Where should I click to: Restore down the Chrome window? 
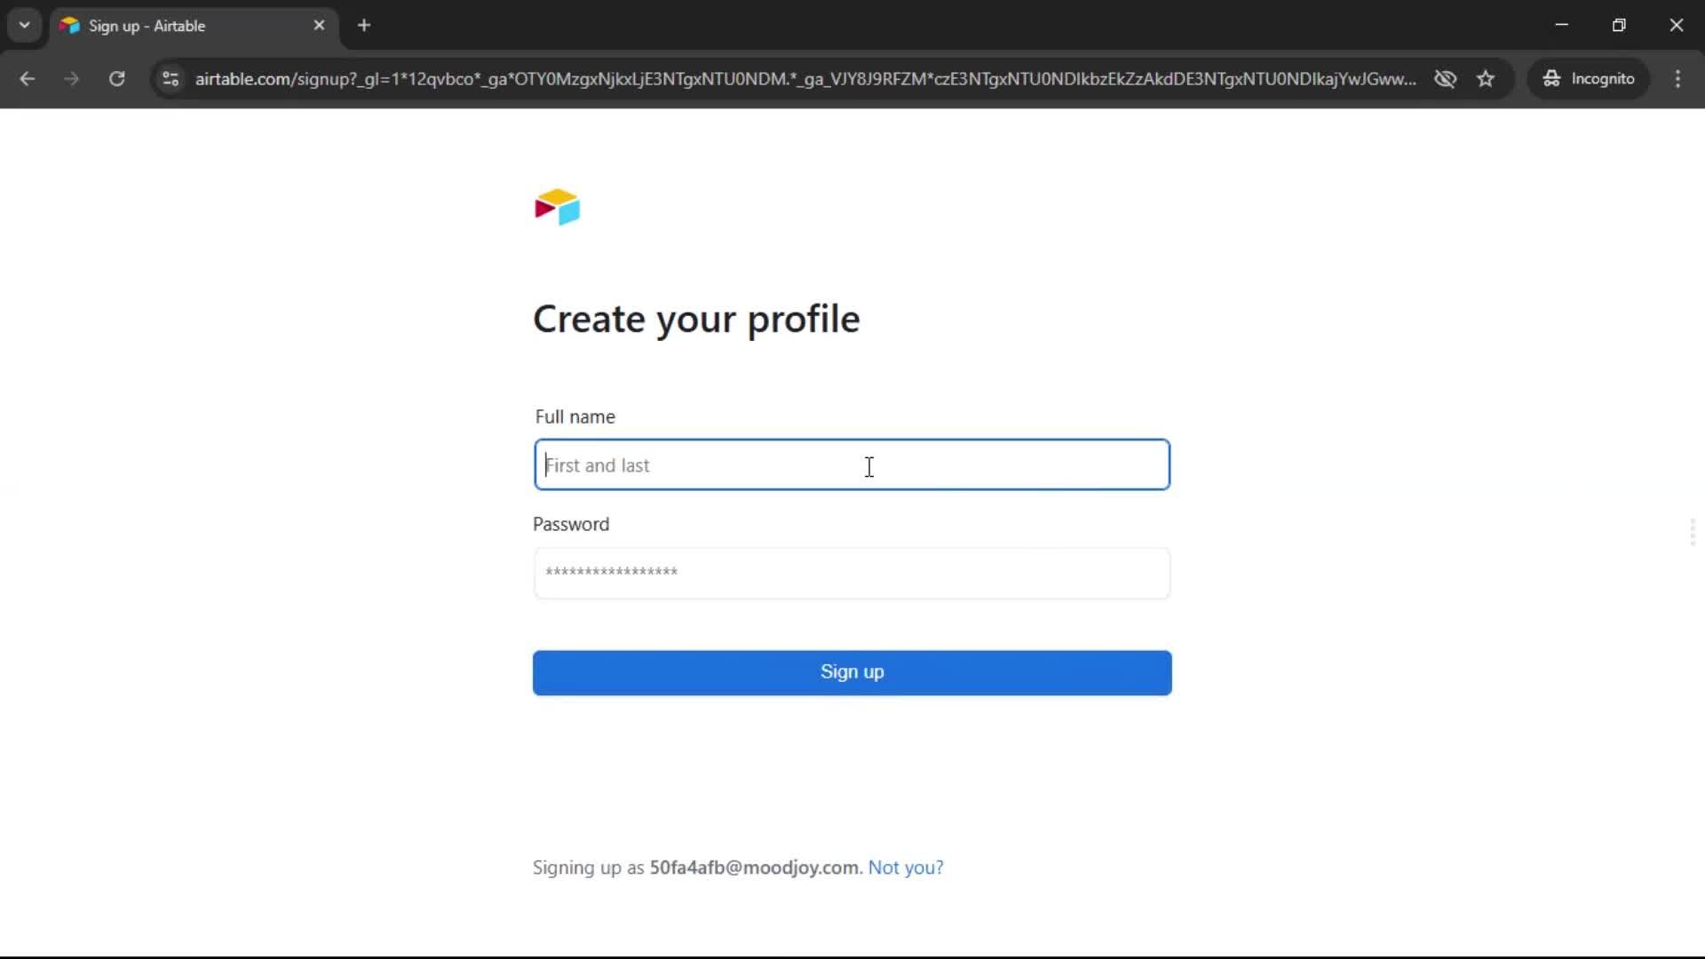coord(1619,26)
